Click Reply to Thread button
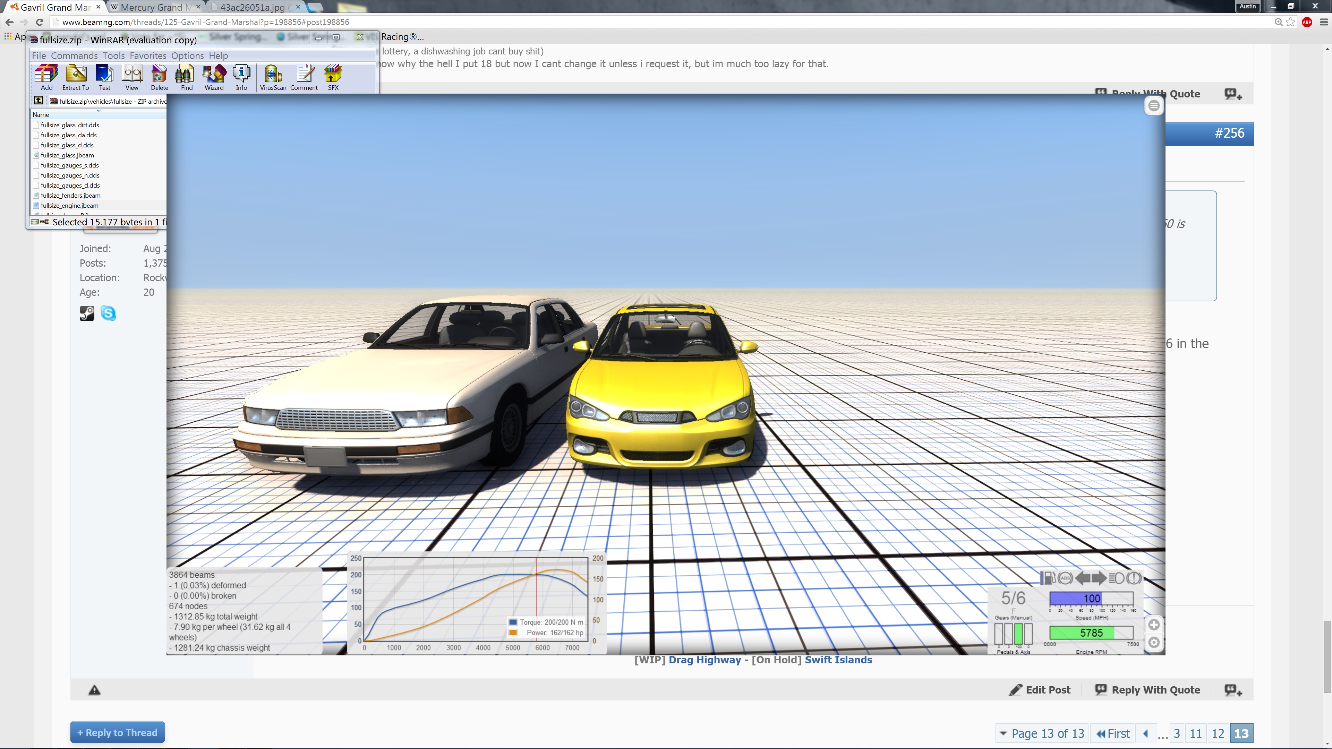The width and height of the screenshot is (1332, 749). click(x=117, y=732)
